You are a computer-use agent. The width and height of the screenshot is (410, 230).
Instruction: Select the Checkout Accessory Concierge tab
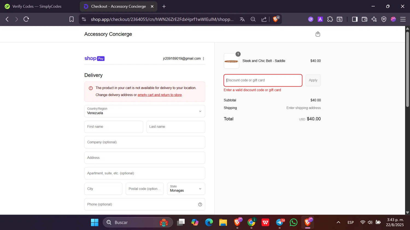[118, 6]
